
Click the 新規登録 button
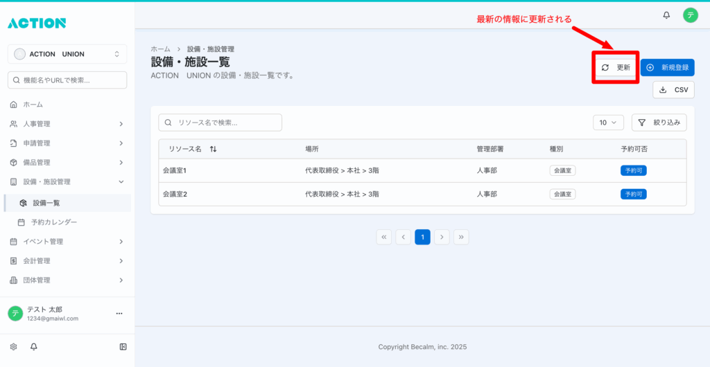[x=667, y=67]
